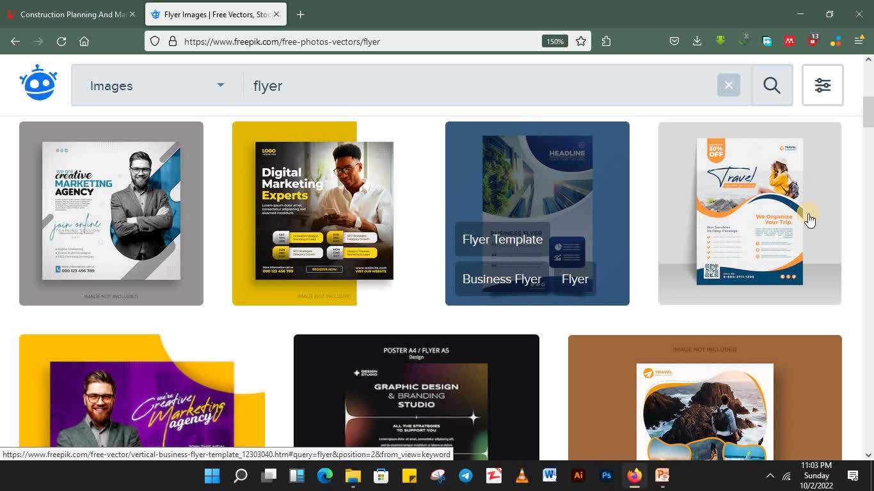Click the green download arrow extension
This screenshot has height=491, width=874.
720,41
